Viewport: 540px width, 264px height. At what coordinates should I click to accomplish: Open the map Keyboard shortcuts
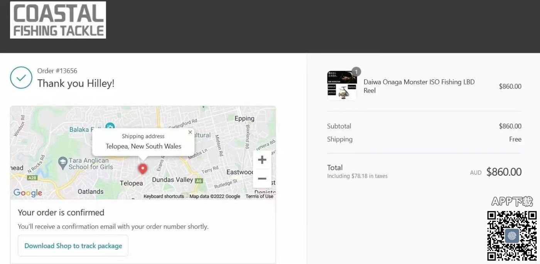click(x=164, y=197)
